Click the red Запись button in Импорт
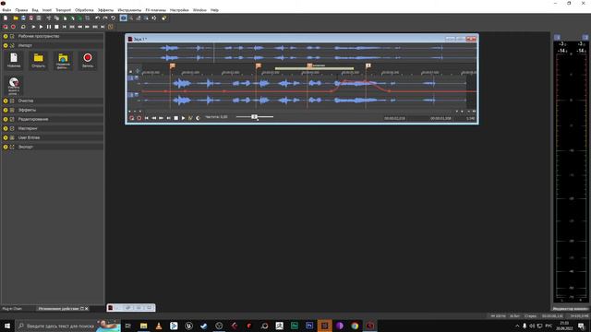This screenshot has height=332, width=591. coord(88,60)
